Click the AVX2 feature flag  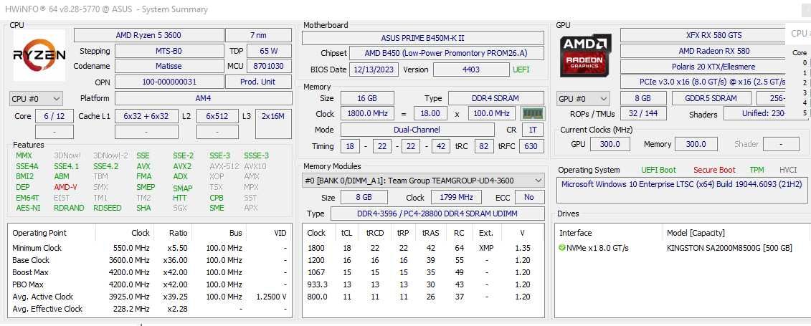point(182,166)
